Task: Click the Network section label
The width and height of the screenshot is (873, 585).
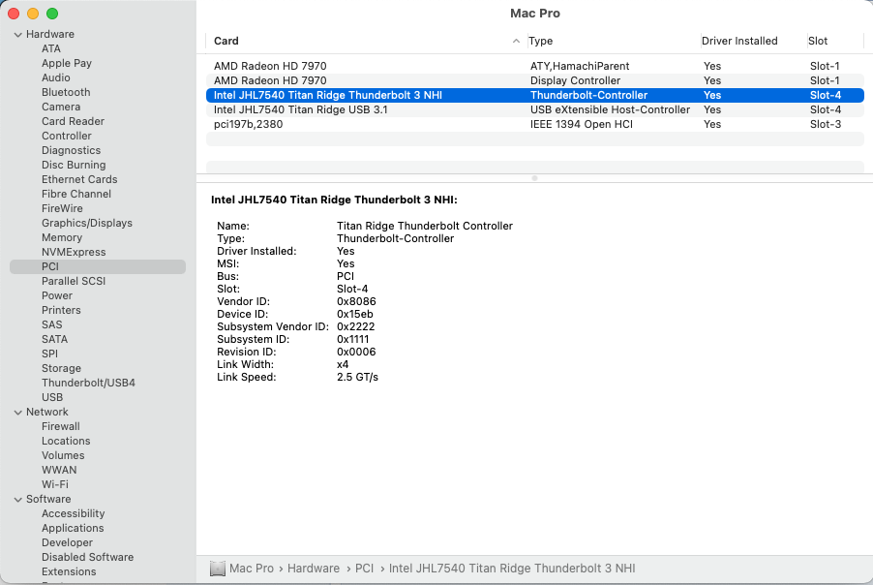Action: (x=47, y=412)
